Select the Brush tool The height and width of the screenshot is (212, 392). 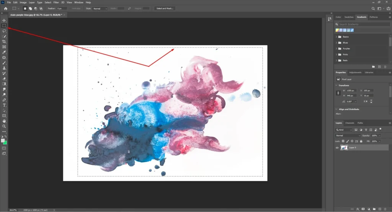point(4,63)
